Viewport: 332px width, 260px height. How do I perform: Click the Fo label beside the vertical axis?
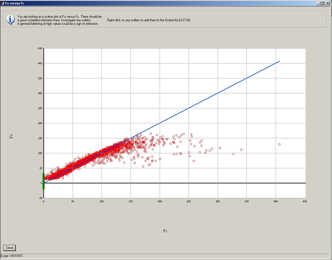[x=11, y=136]
